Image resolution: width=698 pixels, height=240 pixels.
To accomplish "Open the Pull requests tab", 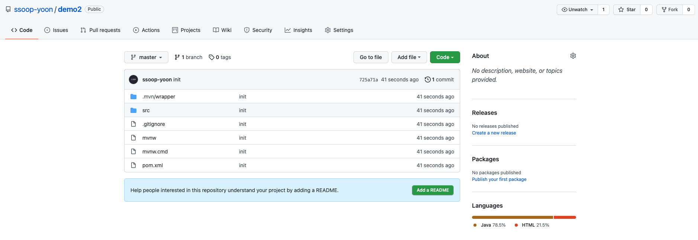I will pyautogui.click(x=100, y=30).
